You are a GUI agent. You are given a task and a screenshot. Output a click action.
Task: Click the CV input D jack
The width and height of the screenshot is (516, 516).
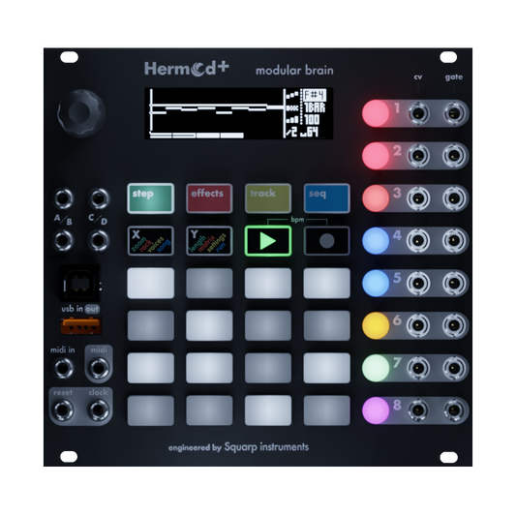click(x=99, y=240)
